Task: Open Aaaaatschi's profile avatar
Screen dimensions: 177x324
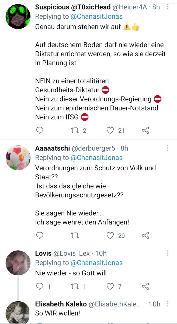Action: pyautogui.click(x=18, y=158)
